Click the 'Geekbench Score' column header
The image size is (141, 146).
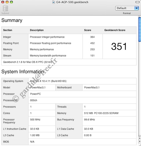115,30
